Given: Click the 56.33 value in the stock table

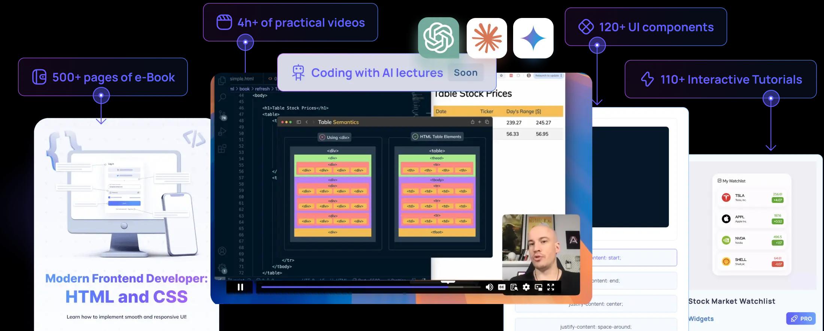Looking at the screenshot, I should [513, 134].
